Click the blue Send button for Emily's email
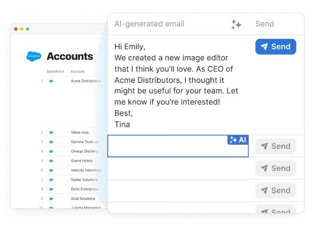This screenshot has height=231, width=317. pos(276,47)
